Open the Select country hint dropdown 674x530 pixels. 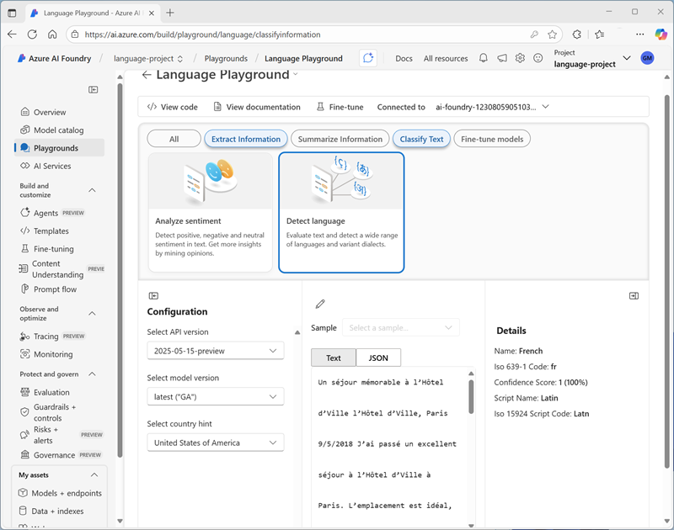tap(215, 443)
